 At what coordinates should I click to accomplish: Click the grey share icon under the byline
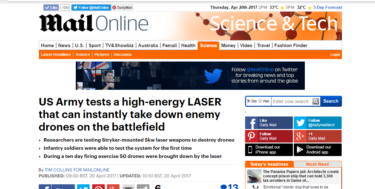click(x=143, y=186)
